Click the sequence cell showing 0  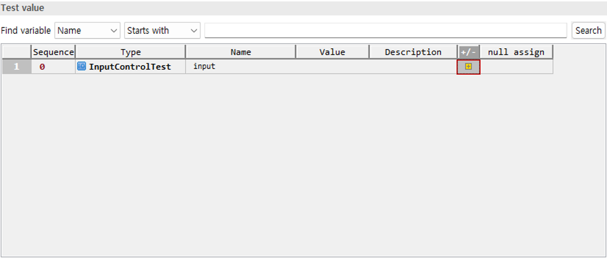[x=53, y=67]
